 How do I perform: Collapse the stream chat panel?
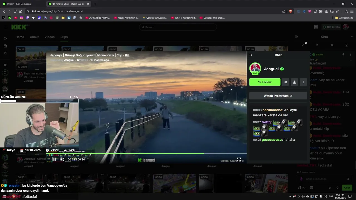pos(296,37)
